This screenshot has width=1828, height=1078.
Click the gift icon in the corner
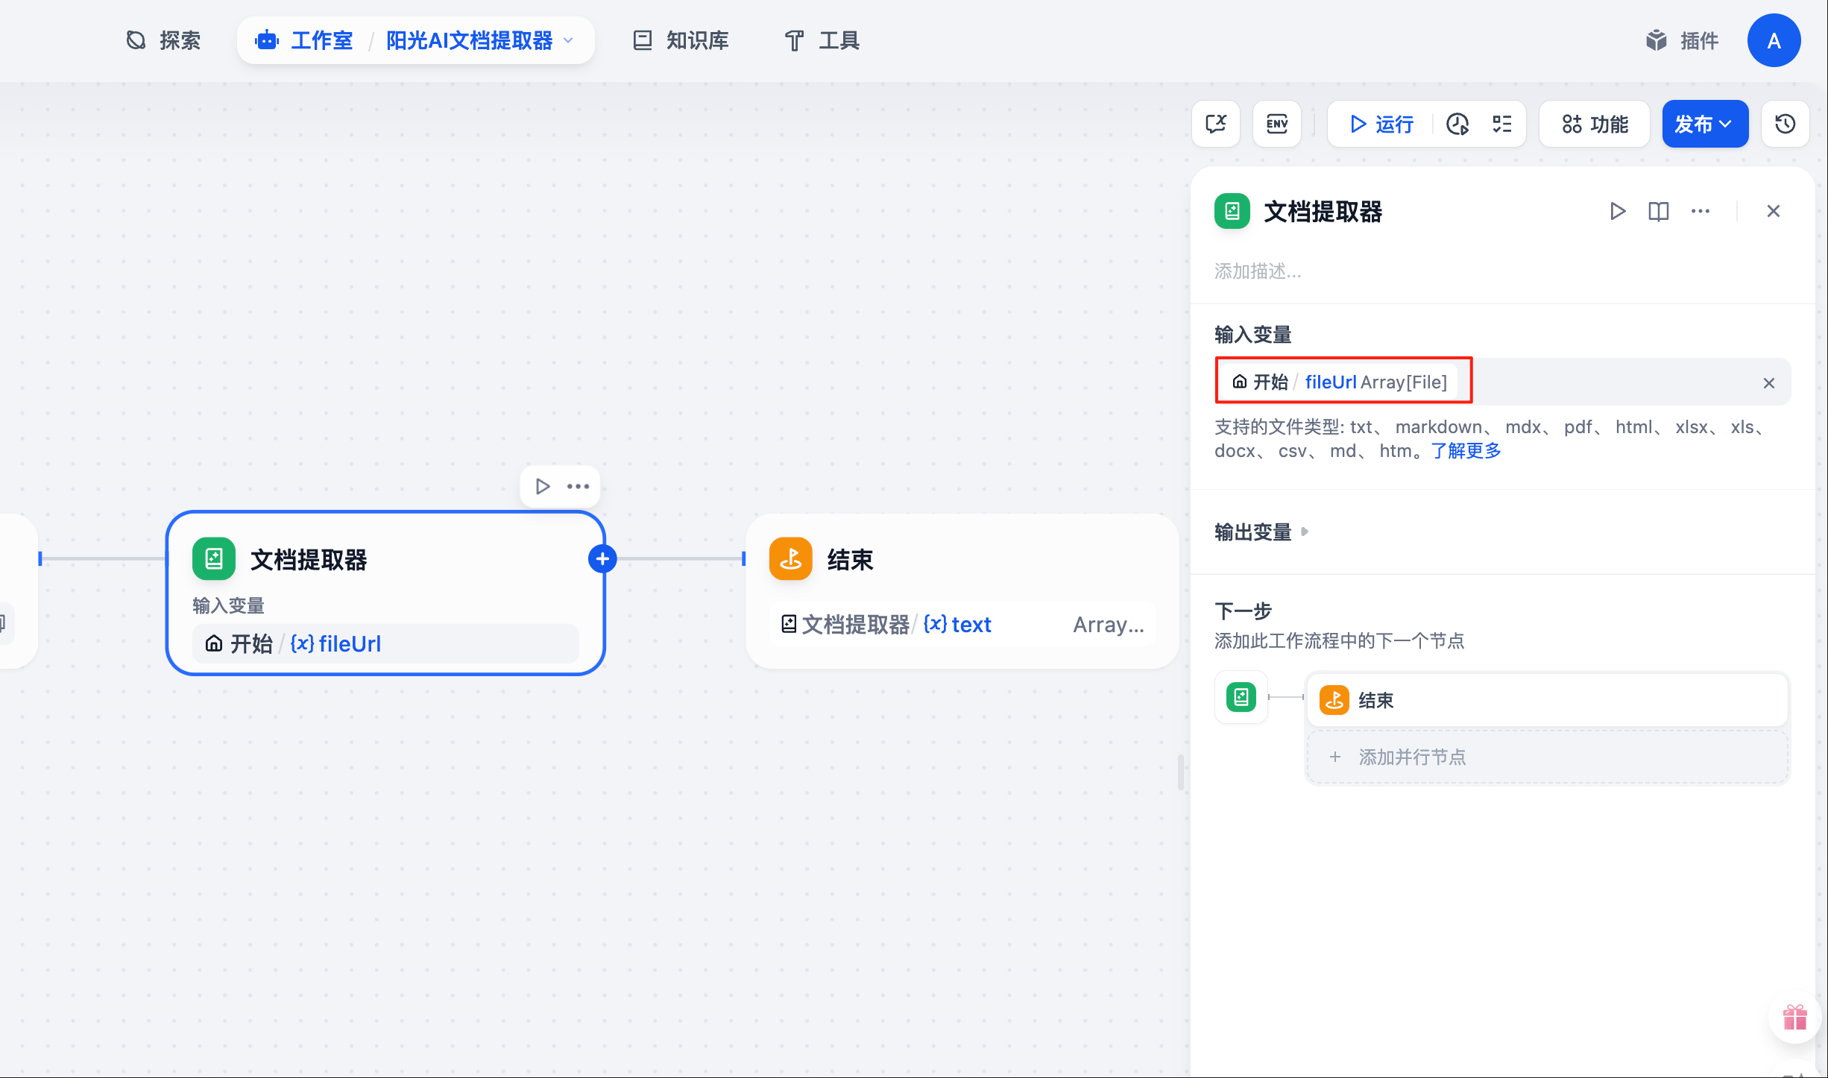point(1795,1017)
